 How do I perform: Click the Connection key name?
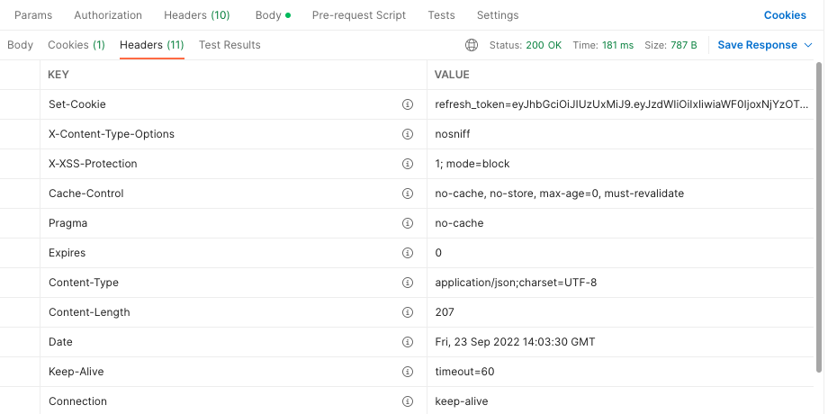point(77,401)
